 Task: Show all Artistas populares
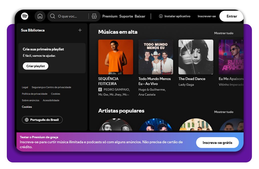(224, 112)
